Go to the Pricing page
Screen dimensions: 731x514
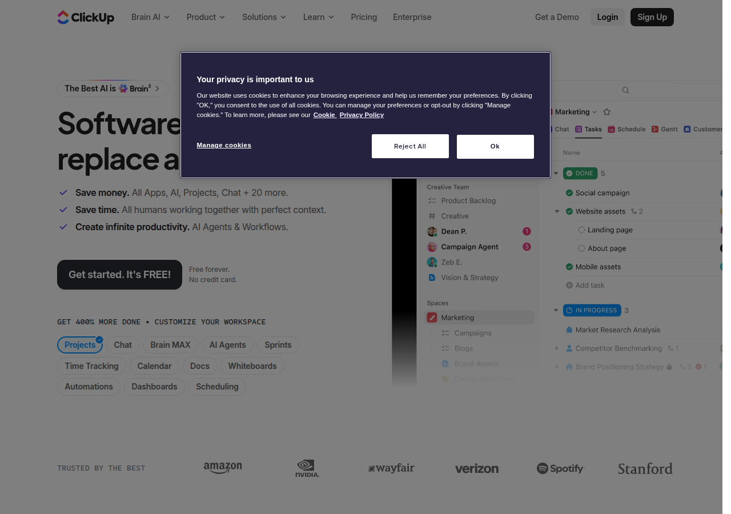364,17
